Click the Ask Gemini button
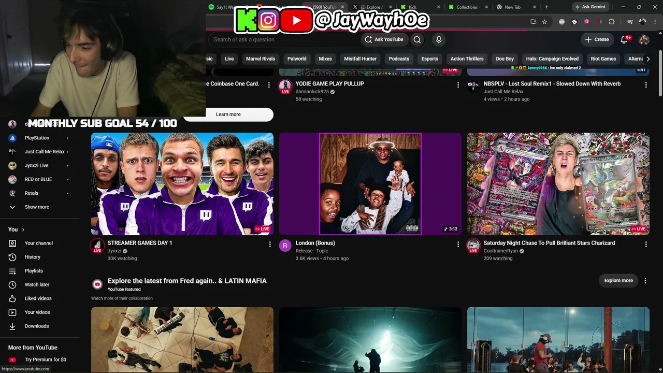 coord(590,7)
